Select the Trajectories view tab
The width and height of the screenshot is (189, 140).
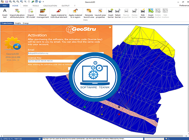point(7,23)
